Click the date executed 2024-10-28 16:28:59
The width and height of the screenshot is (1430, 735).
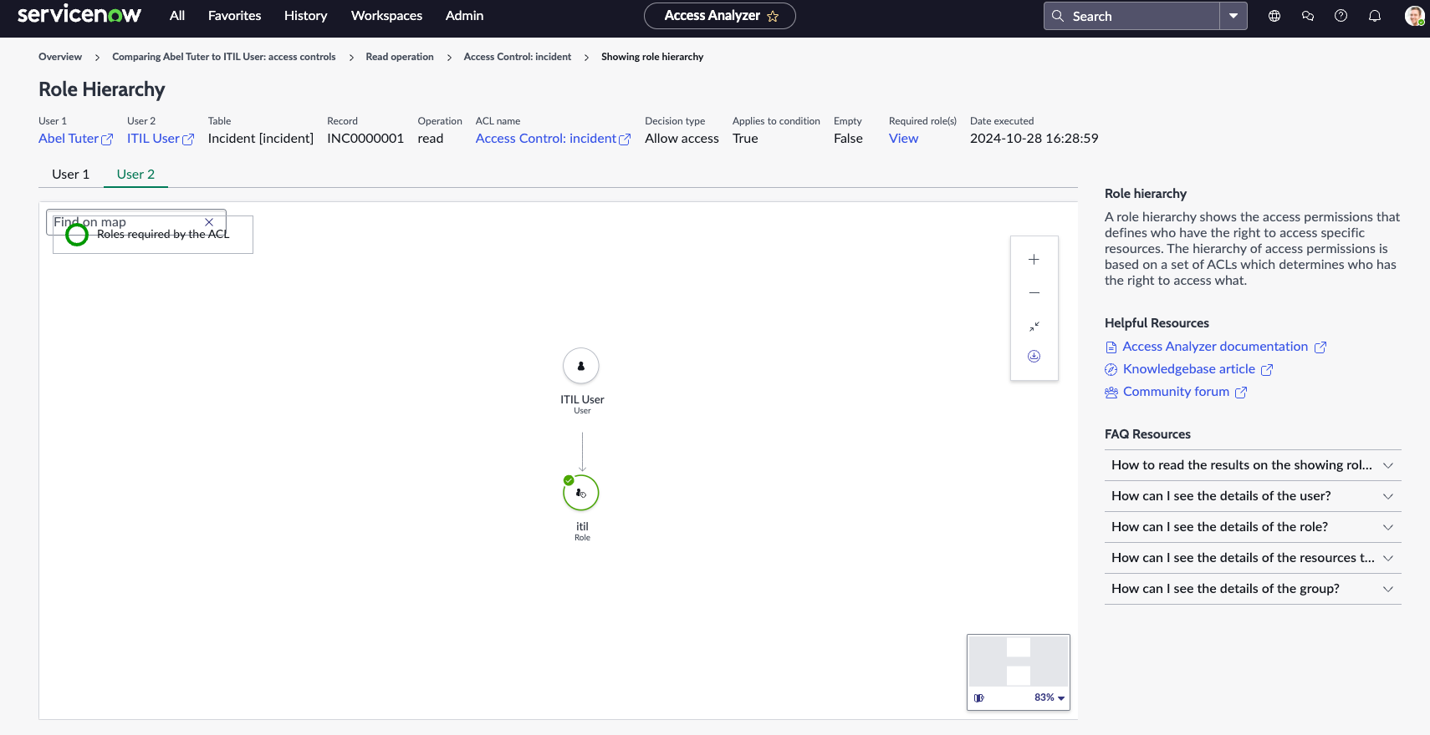(1034, 139)
